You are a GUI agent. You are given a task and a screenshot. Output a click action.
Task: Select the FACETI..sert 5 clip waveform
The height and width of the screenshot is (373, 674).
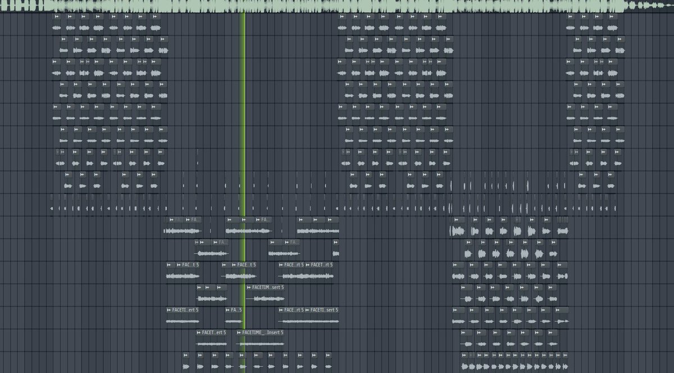pyautogui.click(x=324, y=321)
